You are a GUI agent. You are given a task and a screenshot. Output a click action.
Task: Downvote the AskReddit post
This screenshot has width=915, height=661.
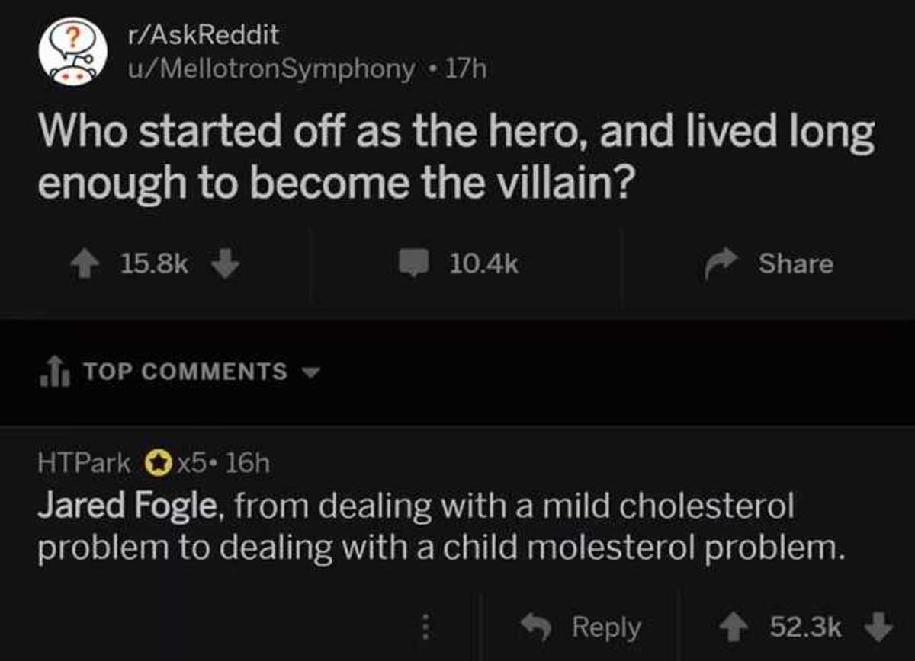pyautogui.click(x=224, y=263)
